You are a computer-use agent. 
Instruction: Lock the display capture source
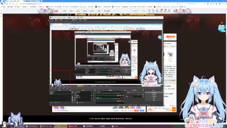[94, 96]
